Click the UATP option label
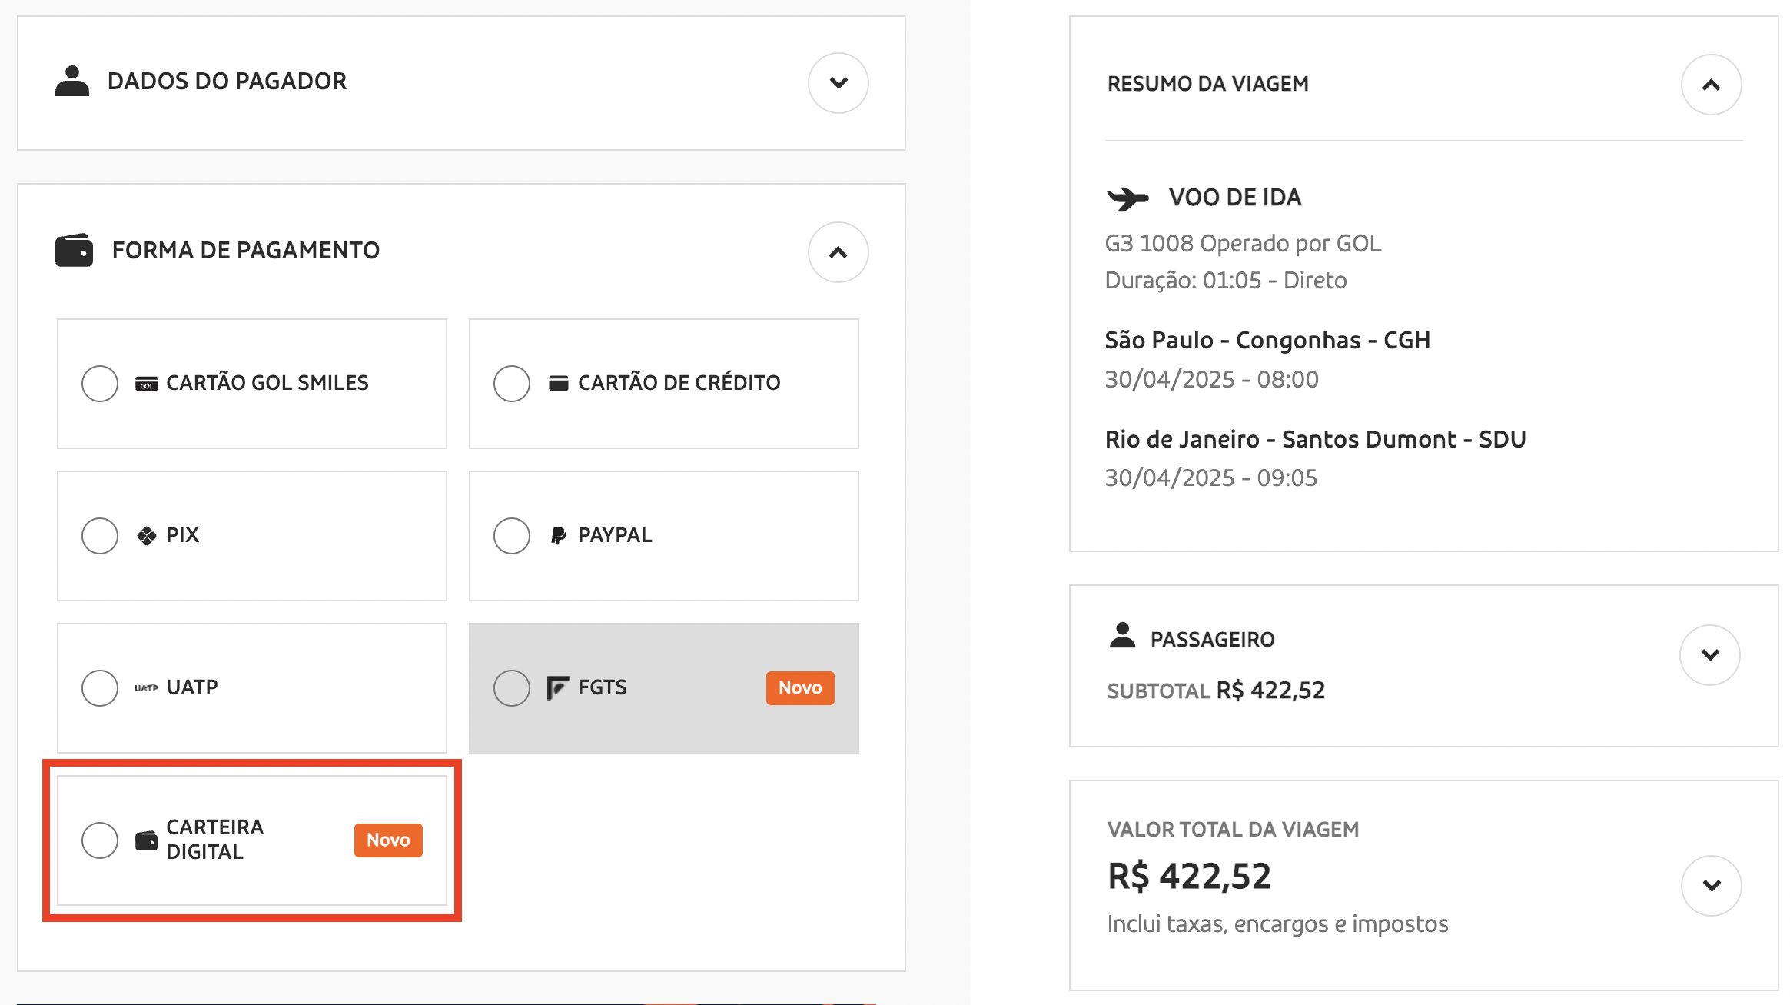This screenshot has width=1790, height=1005. click(192, 687)
